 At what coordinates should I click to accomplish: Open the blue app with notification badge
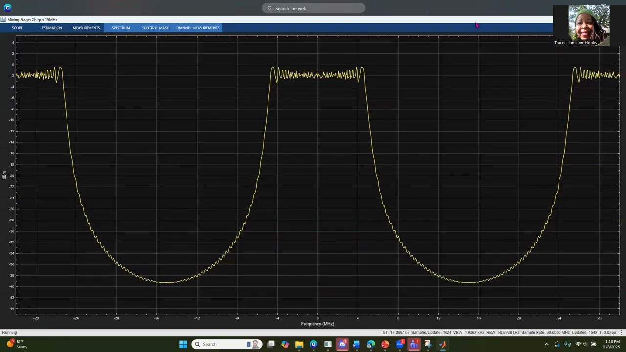point(400,344)
